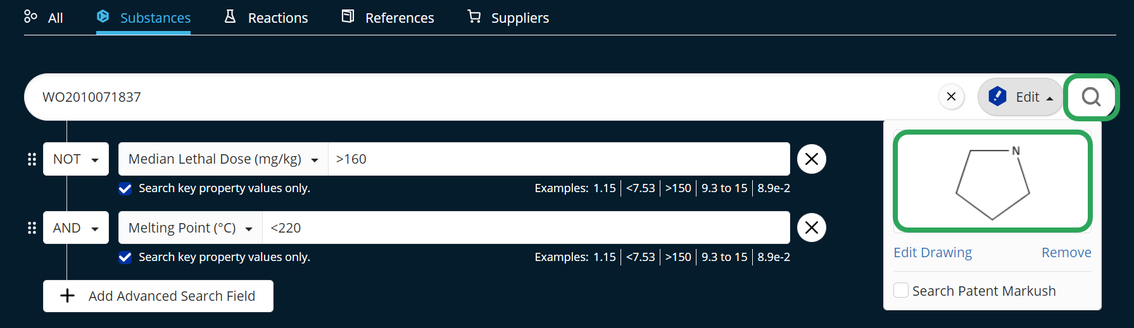Click the >160 value field
1134x328 pixels.
(x=559, y=159)
